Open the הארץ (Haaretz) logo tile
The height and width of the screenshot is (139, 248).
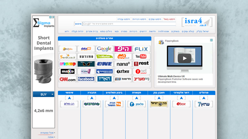pyautogui.click(x=104, y=79)
